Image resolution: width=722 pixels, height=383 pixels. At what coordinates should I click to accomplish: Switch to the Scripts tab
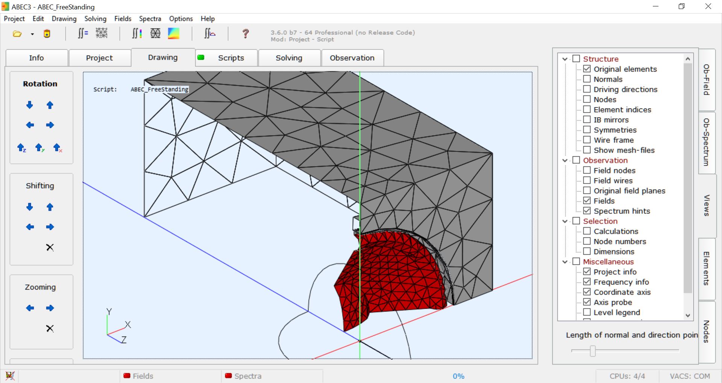click(227, 58)
